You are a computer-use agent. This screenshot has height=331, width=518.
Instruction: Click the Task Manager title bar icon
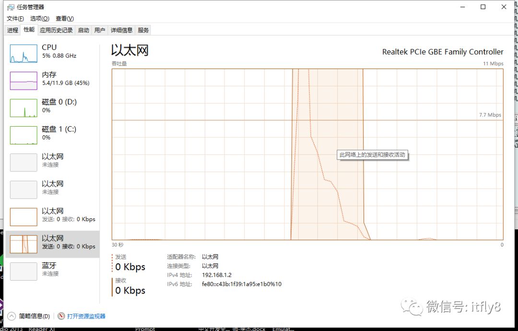(x=11, y=7)
